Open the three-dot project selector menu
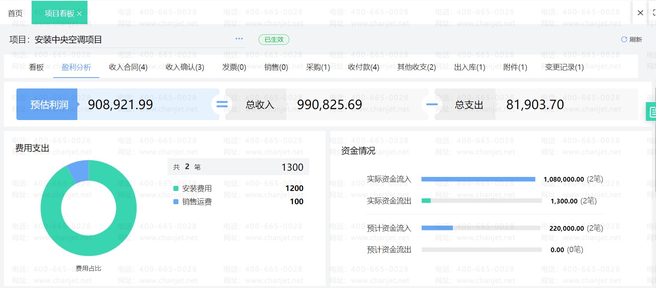 (x=239, y=39)
